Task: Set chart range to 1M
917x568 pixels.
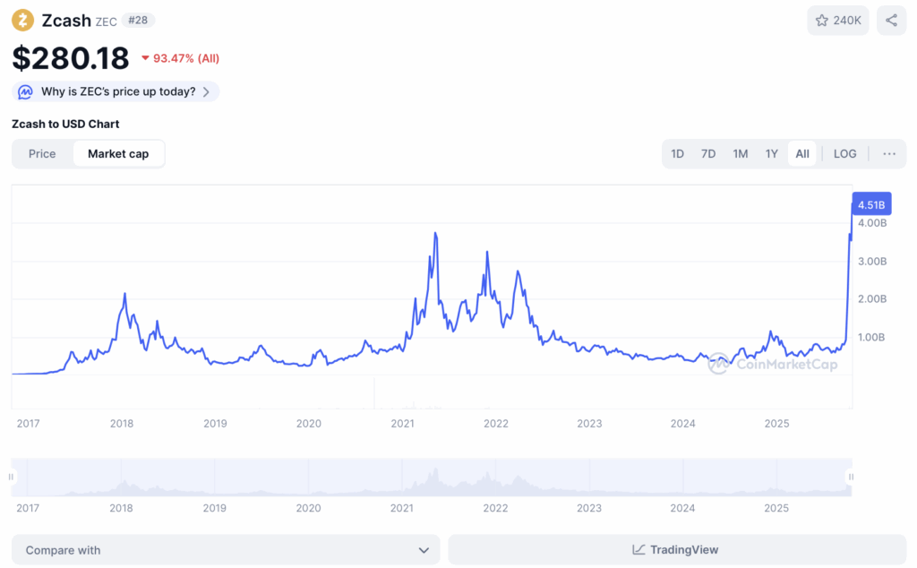Action: click(741, 154)
